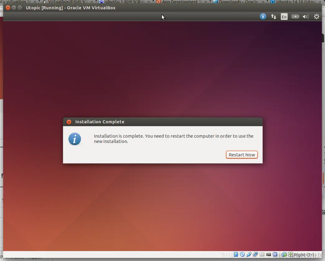This screenshot has width=325, height=261.
Task: Switch to the App Development browser tab
Action: (180, 2)
